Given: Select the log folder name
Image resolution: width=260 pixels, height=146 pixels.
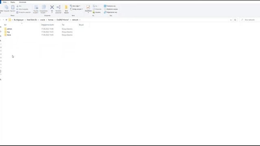Looking at the screenshot, I should (8, 32).
